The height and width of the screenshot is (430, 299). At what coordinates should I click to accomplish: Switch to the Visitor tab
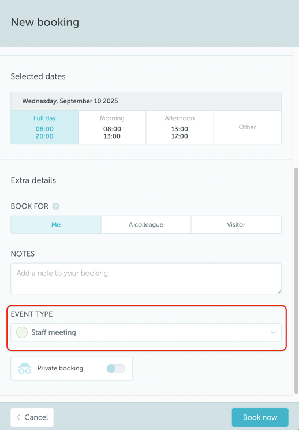click(x=236, y=225)
